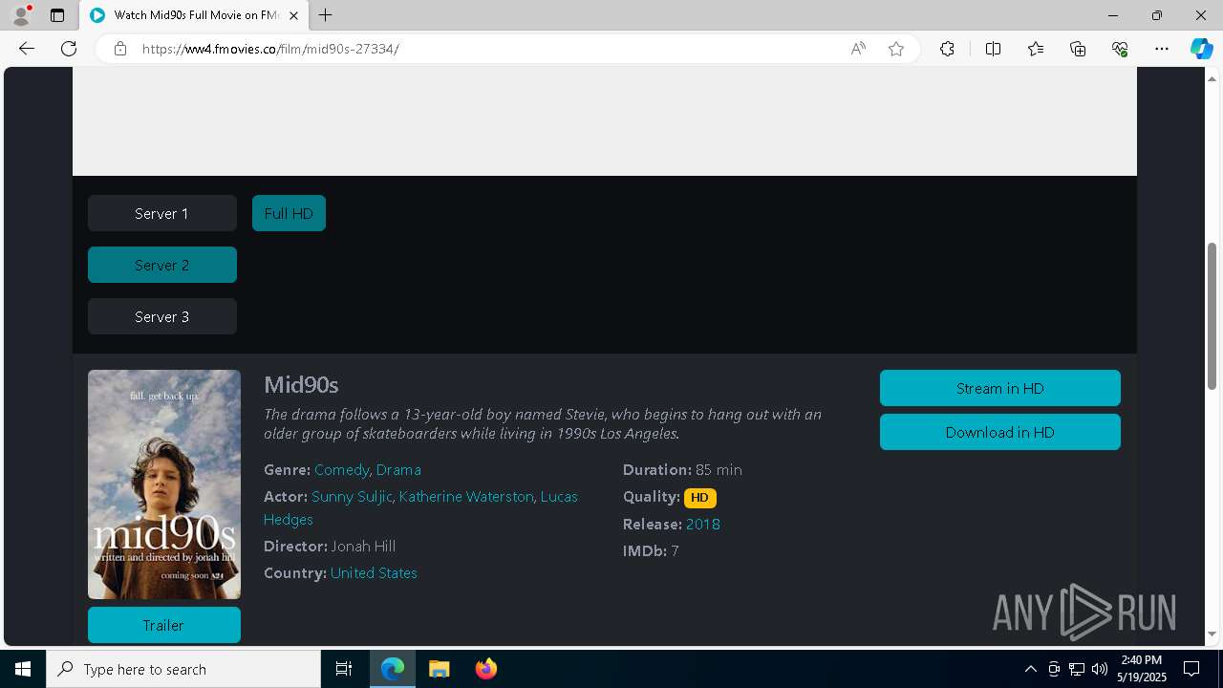1223x688 pixels.
Task: Click Director Jonah Hill text
Action: [x=330, y=547]
